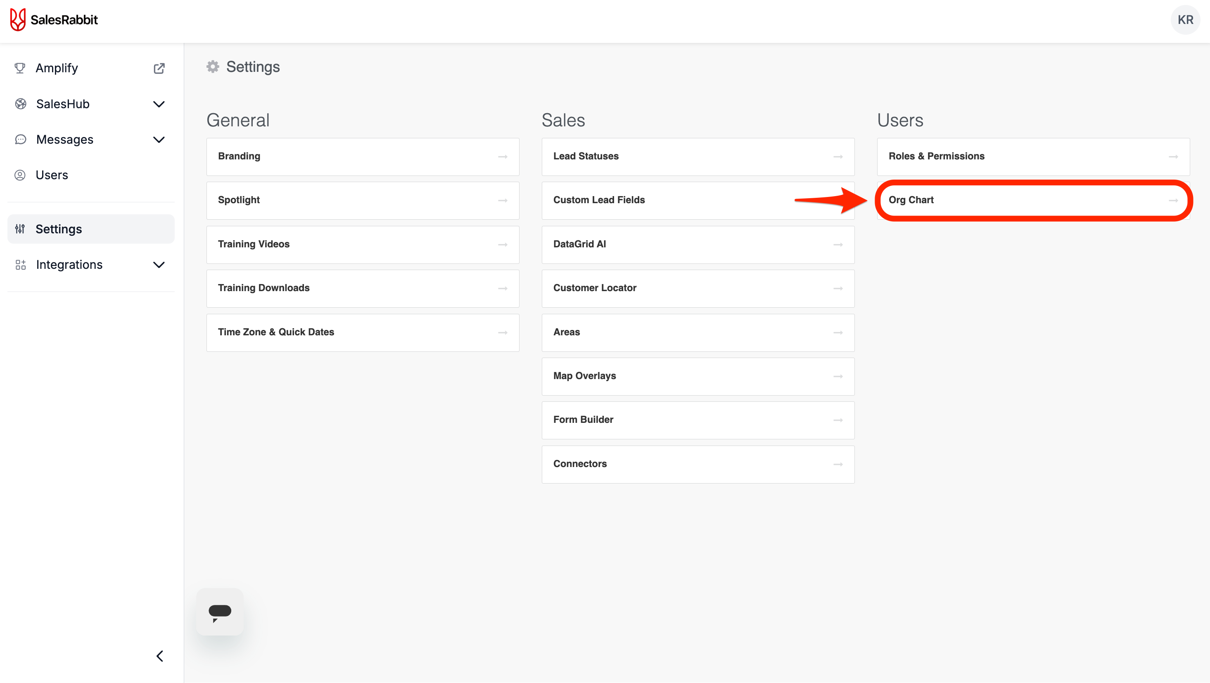Click the Users person icon in sidebar
This screenshot has width=1210, height=683.
pos(20,175)
